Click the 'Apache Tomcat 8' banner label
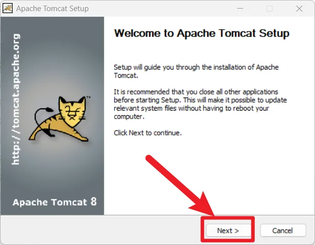The image size is (315, 245). click(55, 202)
